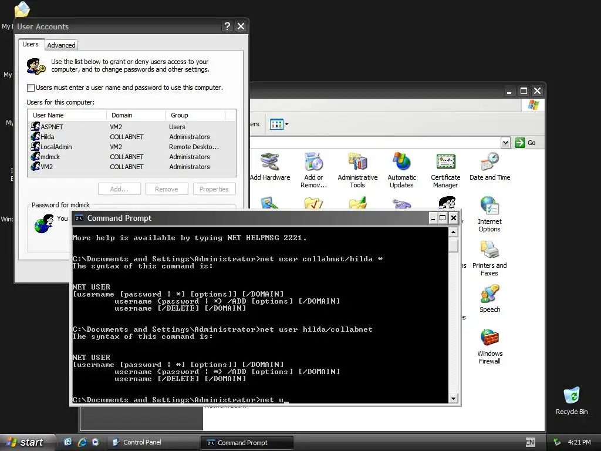Image resolution: width=601 pixels, height=451 pixels.
Task: Click Show Desktop quick launch icon
Action: 68,442
